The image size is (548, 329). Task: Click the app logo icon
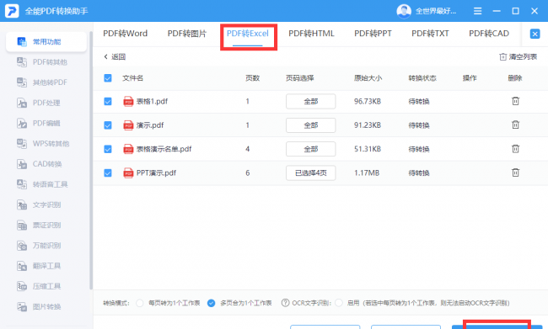pos(12,11)
